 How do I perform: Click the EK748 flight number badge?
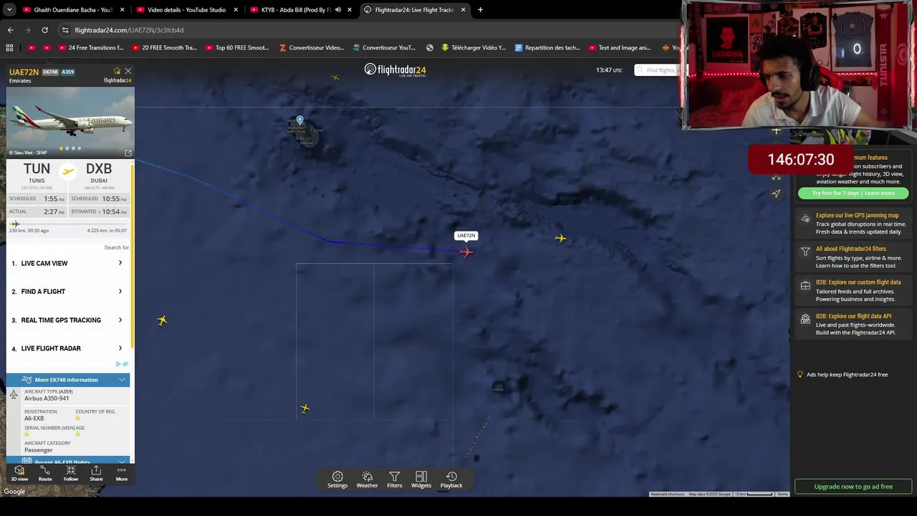[50, 72]
